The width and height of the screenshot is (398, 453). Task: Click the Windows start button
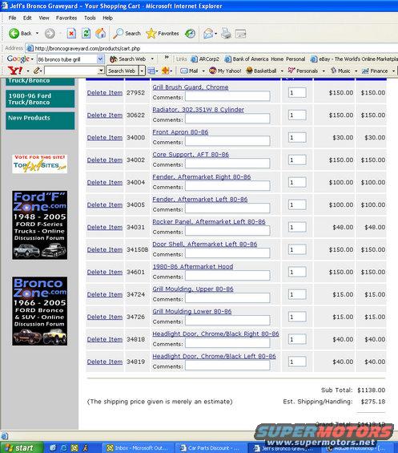[22, 447]
